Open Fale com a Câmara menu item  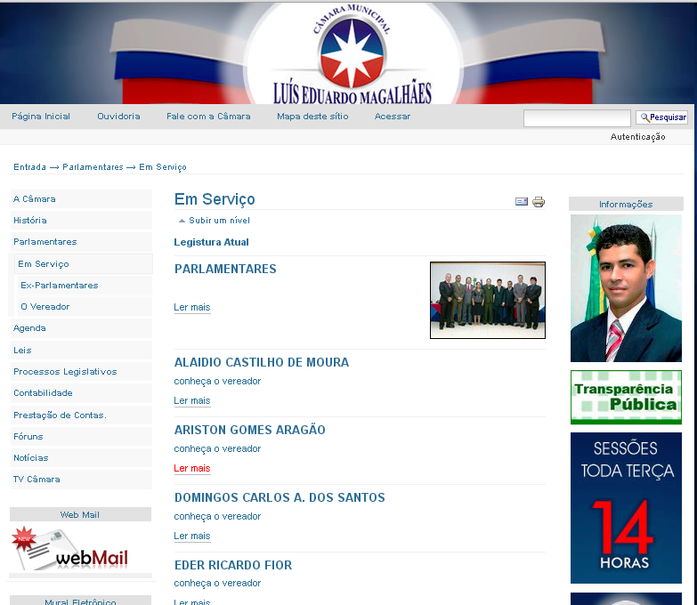(x=208, y=117)
